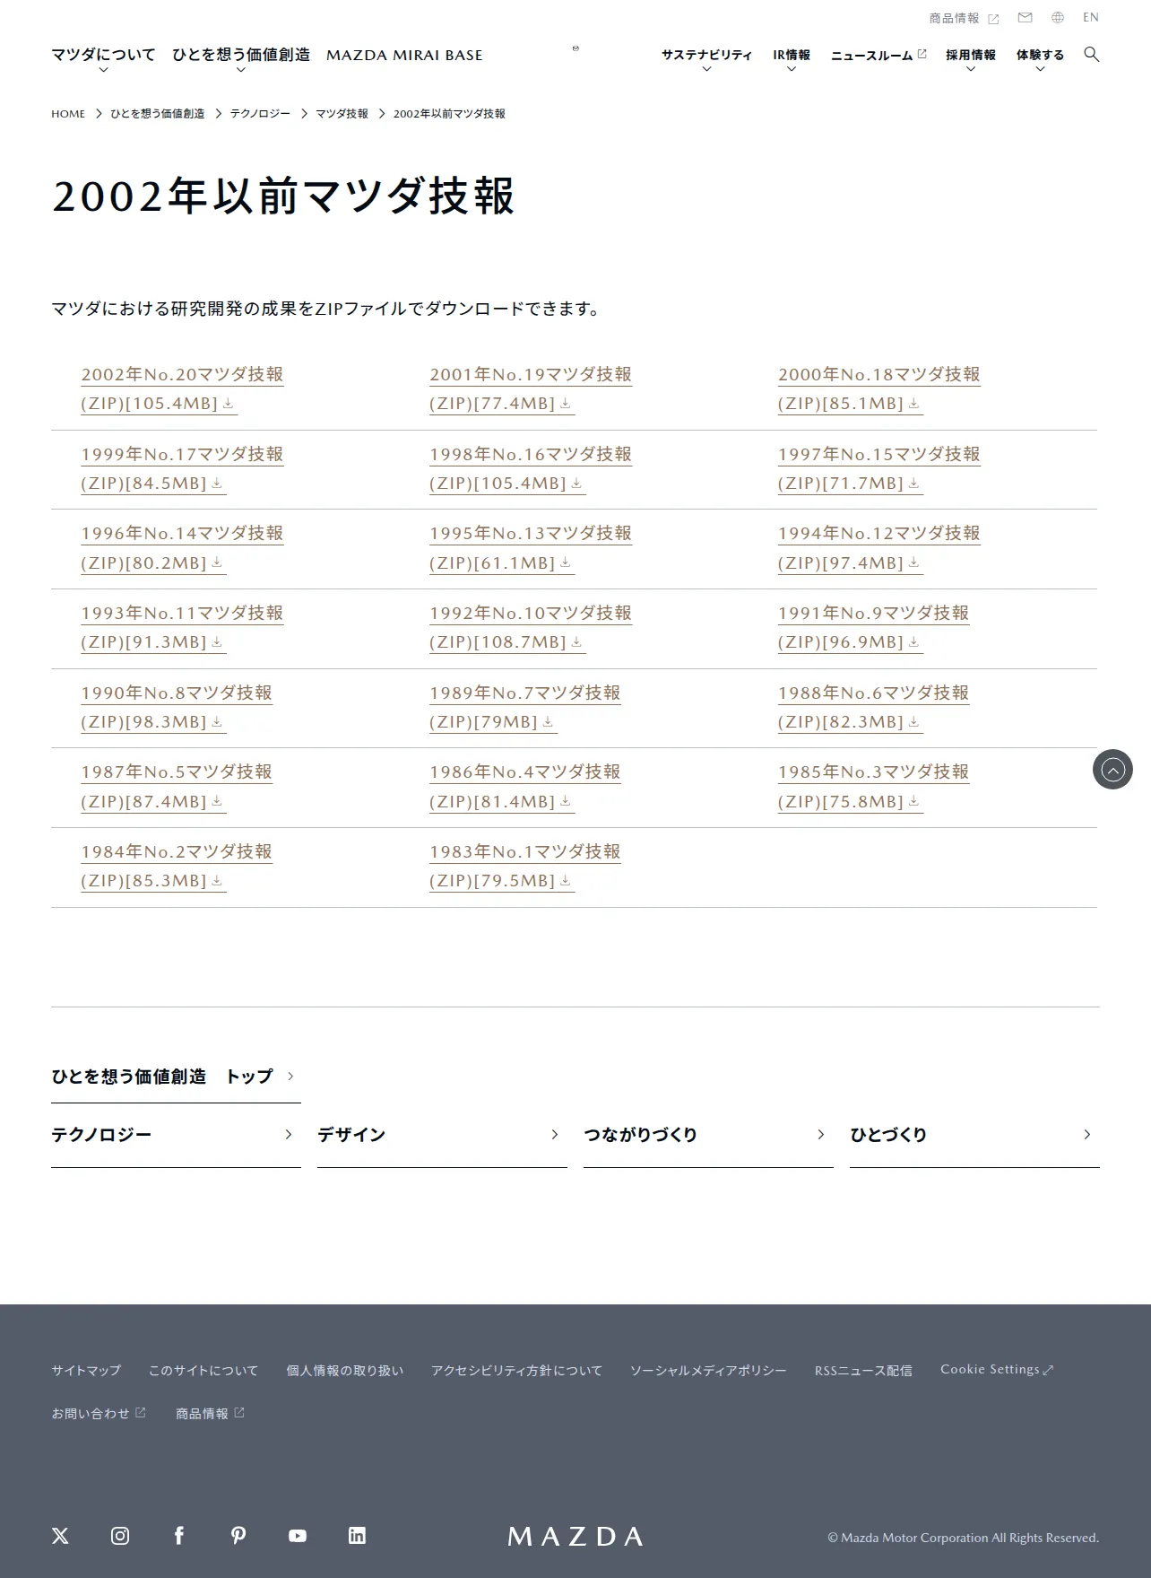Screen dimensions: 1151x1578
Task: Download 1984年No.2マツダ技報 ZIP
Action: 177,867
